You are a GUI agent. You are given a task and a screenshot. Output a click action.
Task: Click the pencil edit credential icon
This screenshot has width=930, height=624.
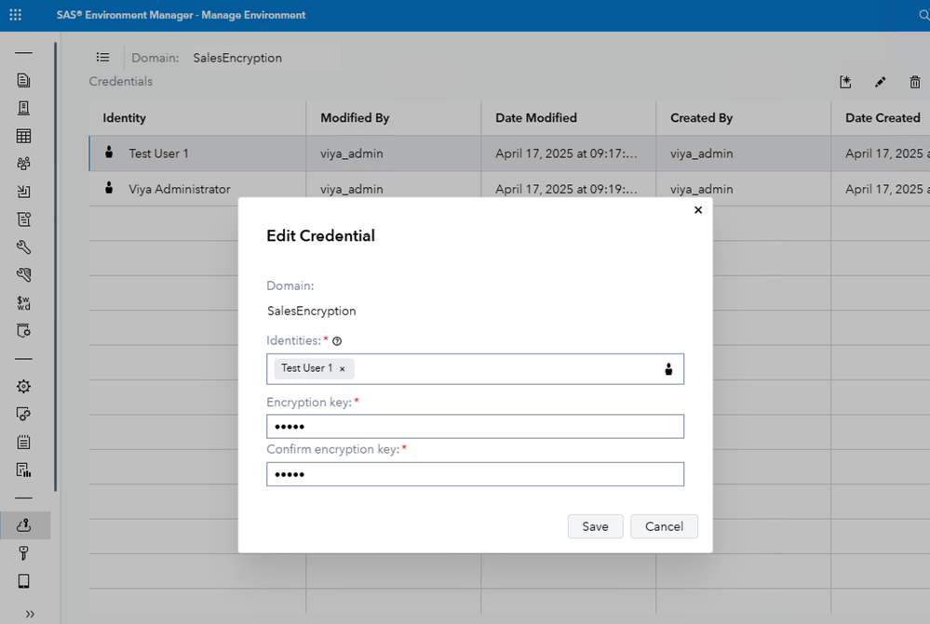click(x=880, y=82)
